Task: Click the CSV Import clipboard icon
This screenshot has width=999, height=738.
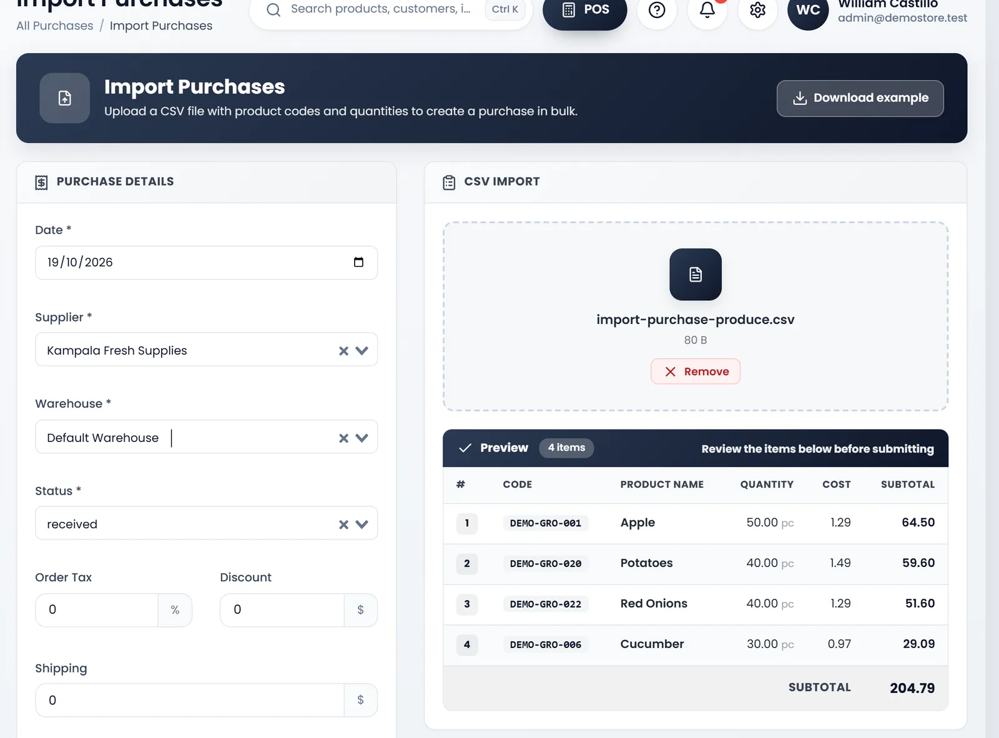Action: (449, 182)
